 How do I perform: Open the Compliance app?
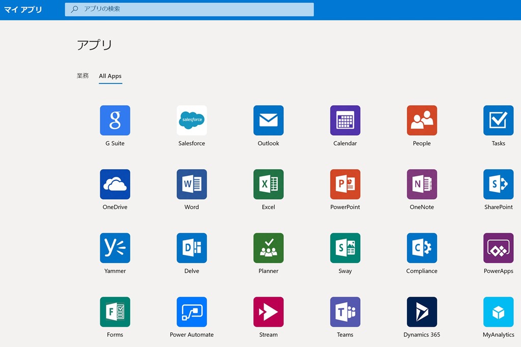421,248
